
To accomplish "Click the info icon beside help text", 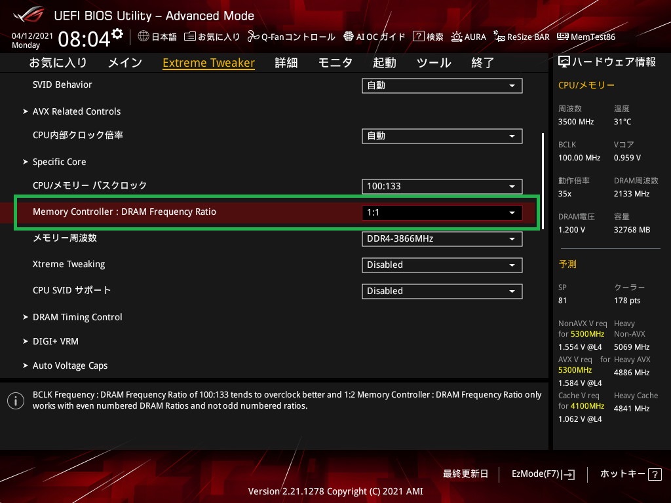I will [x=16, y=401].
